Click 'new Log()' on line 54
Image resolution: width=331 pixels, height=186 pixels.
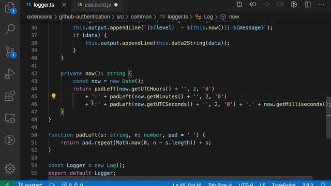(108, 165)
